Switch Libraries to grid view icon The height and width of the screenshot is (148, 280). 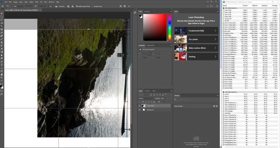214,106
